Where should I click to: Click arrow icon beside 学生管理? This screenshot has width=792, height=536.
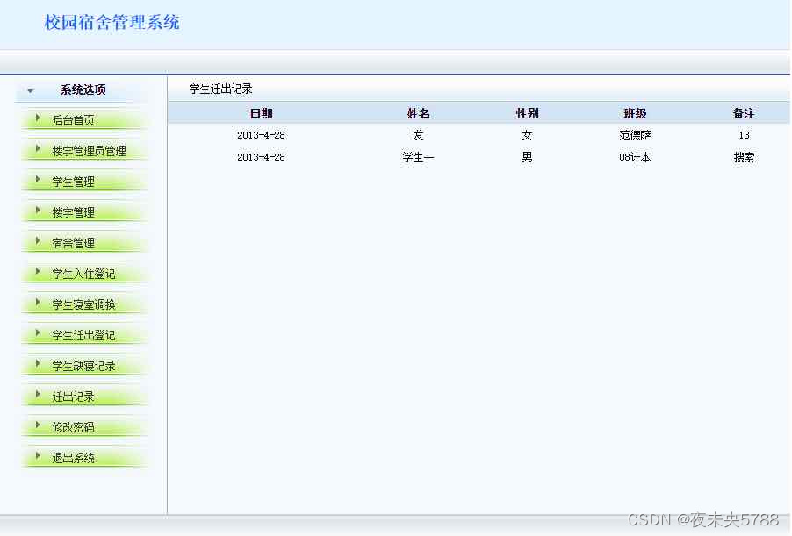(38, 180)
